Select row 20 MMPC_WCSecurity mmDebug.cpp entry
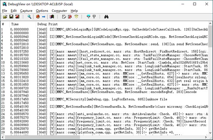The image size is (213, 140). click(x=105, y=99)
